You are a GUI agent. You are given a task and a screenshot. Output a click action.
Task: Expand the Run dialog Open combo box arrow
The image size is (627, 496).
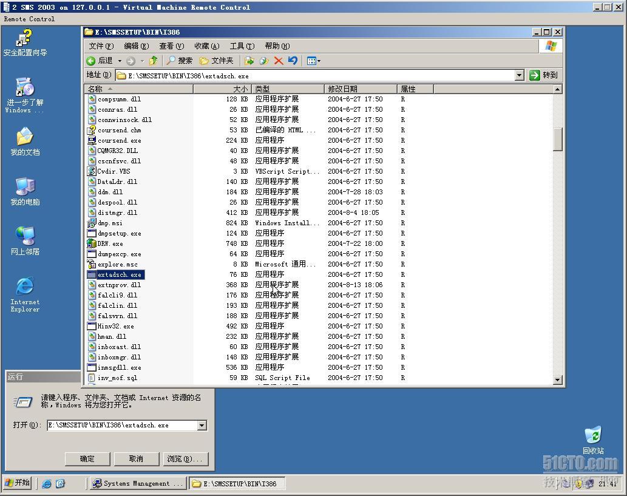click(x=202, y=425)
